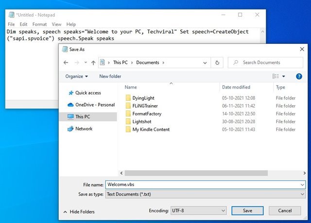This screenshot has width=311, height=223.
Task: Click the FormatFactory folder icon
Action: (x=128, y=113)
